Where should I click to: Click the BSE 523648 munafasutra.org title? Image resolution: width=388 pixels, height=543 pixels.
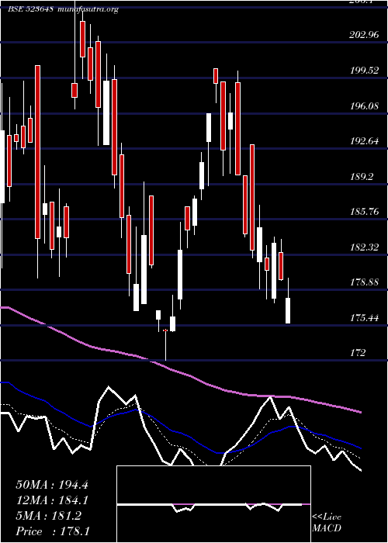63,9
